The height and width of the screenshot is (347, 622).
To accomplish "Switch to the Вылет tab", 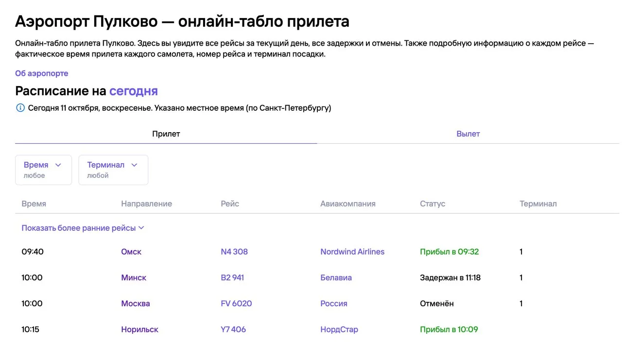I will 468,134.
